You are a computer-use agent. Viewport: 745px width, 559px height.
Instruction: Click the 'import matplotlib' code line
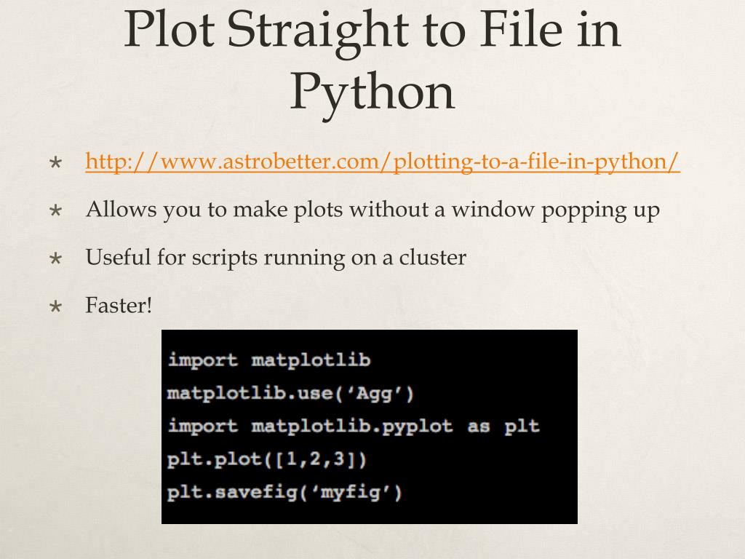(x=269, y=360)
